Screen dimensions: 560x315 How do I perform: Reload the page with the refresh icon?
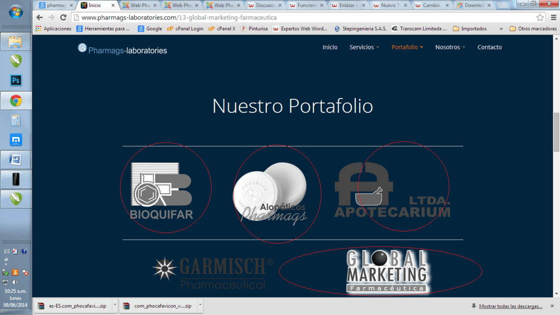(x=63, y=17)
